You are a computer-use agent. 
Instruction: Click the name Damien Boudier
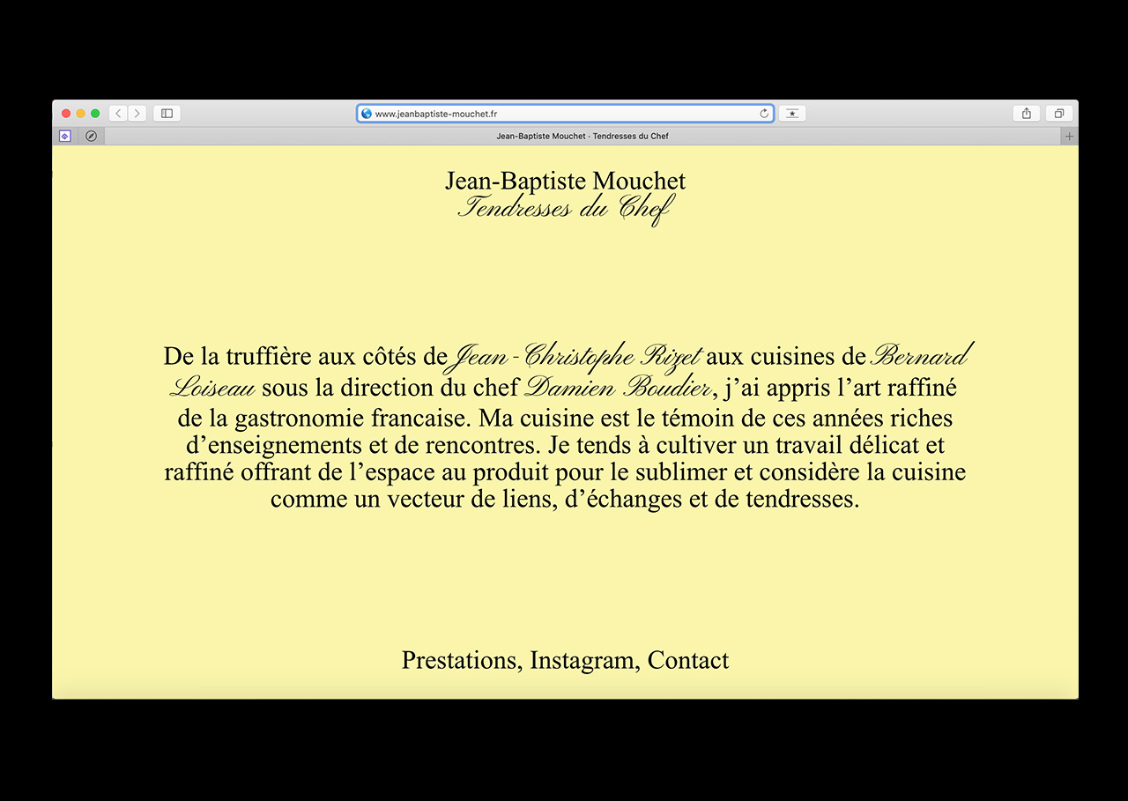point(618,387)
